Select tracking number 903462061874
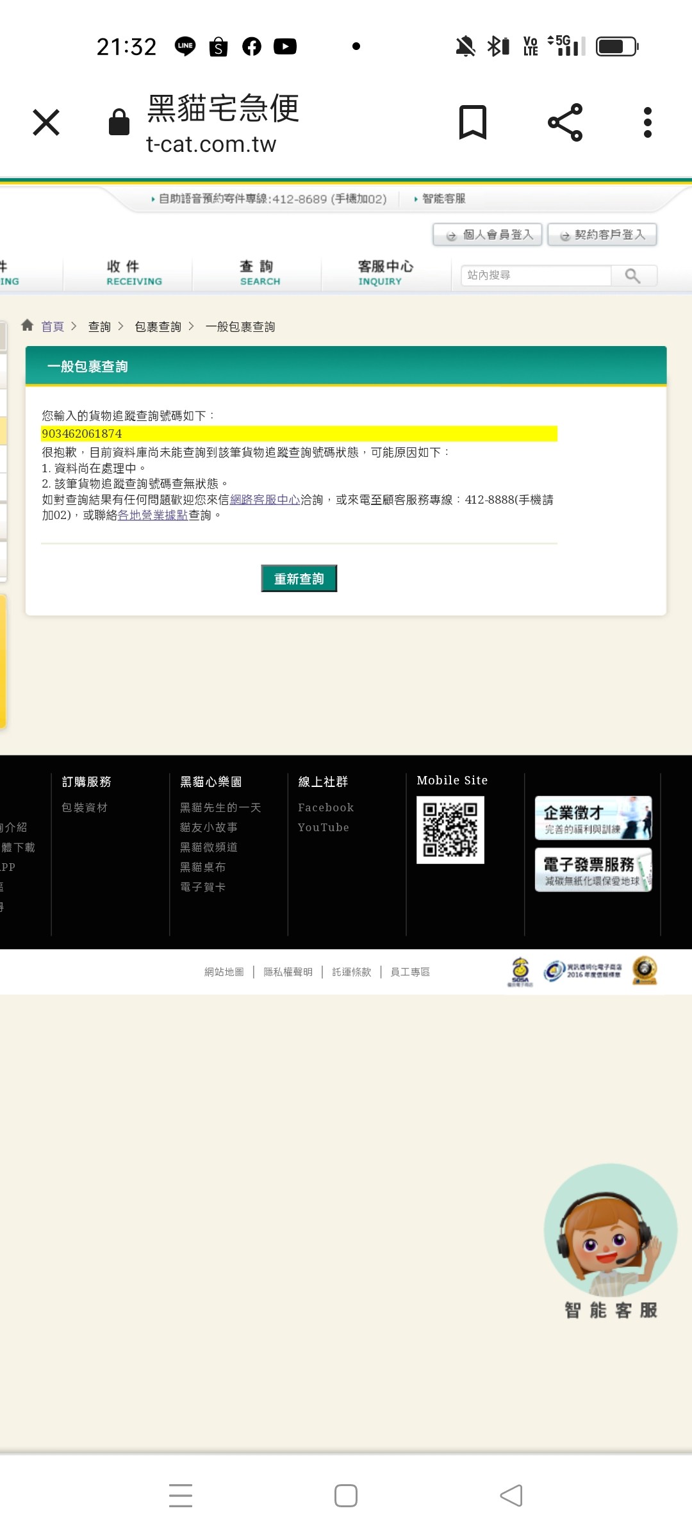 [82, 434]
